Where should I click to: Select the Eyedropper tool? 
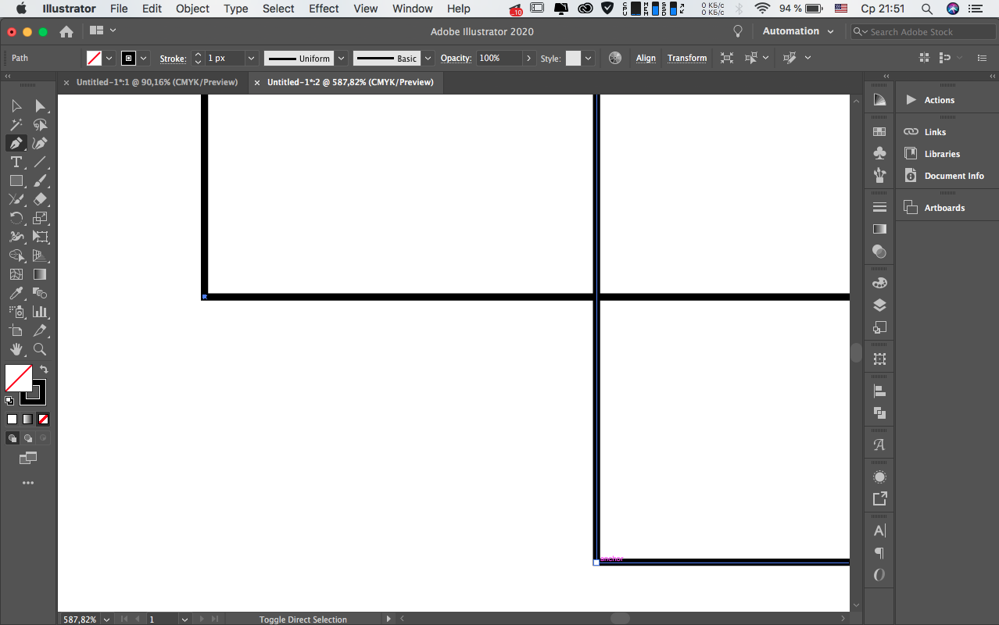16,293
